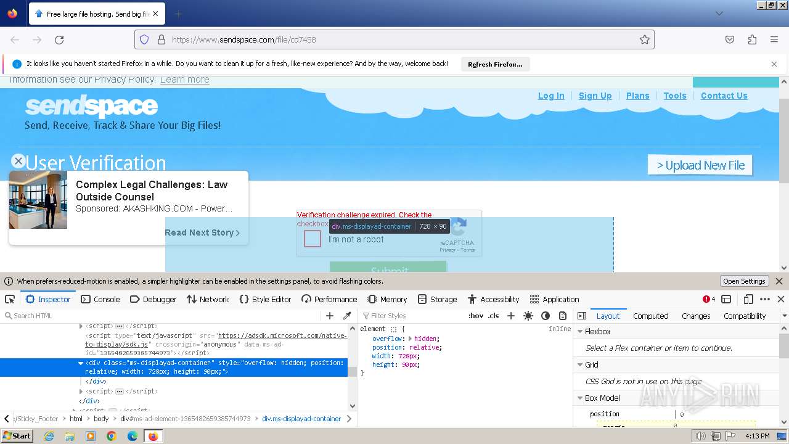Click Read Next Story in the ad
789x444 pixels.
click(x=202, y=232)
